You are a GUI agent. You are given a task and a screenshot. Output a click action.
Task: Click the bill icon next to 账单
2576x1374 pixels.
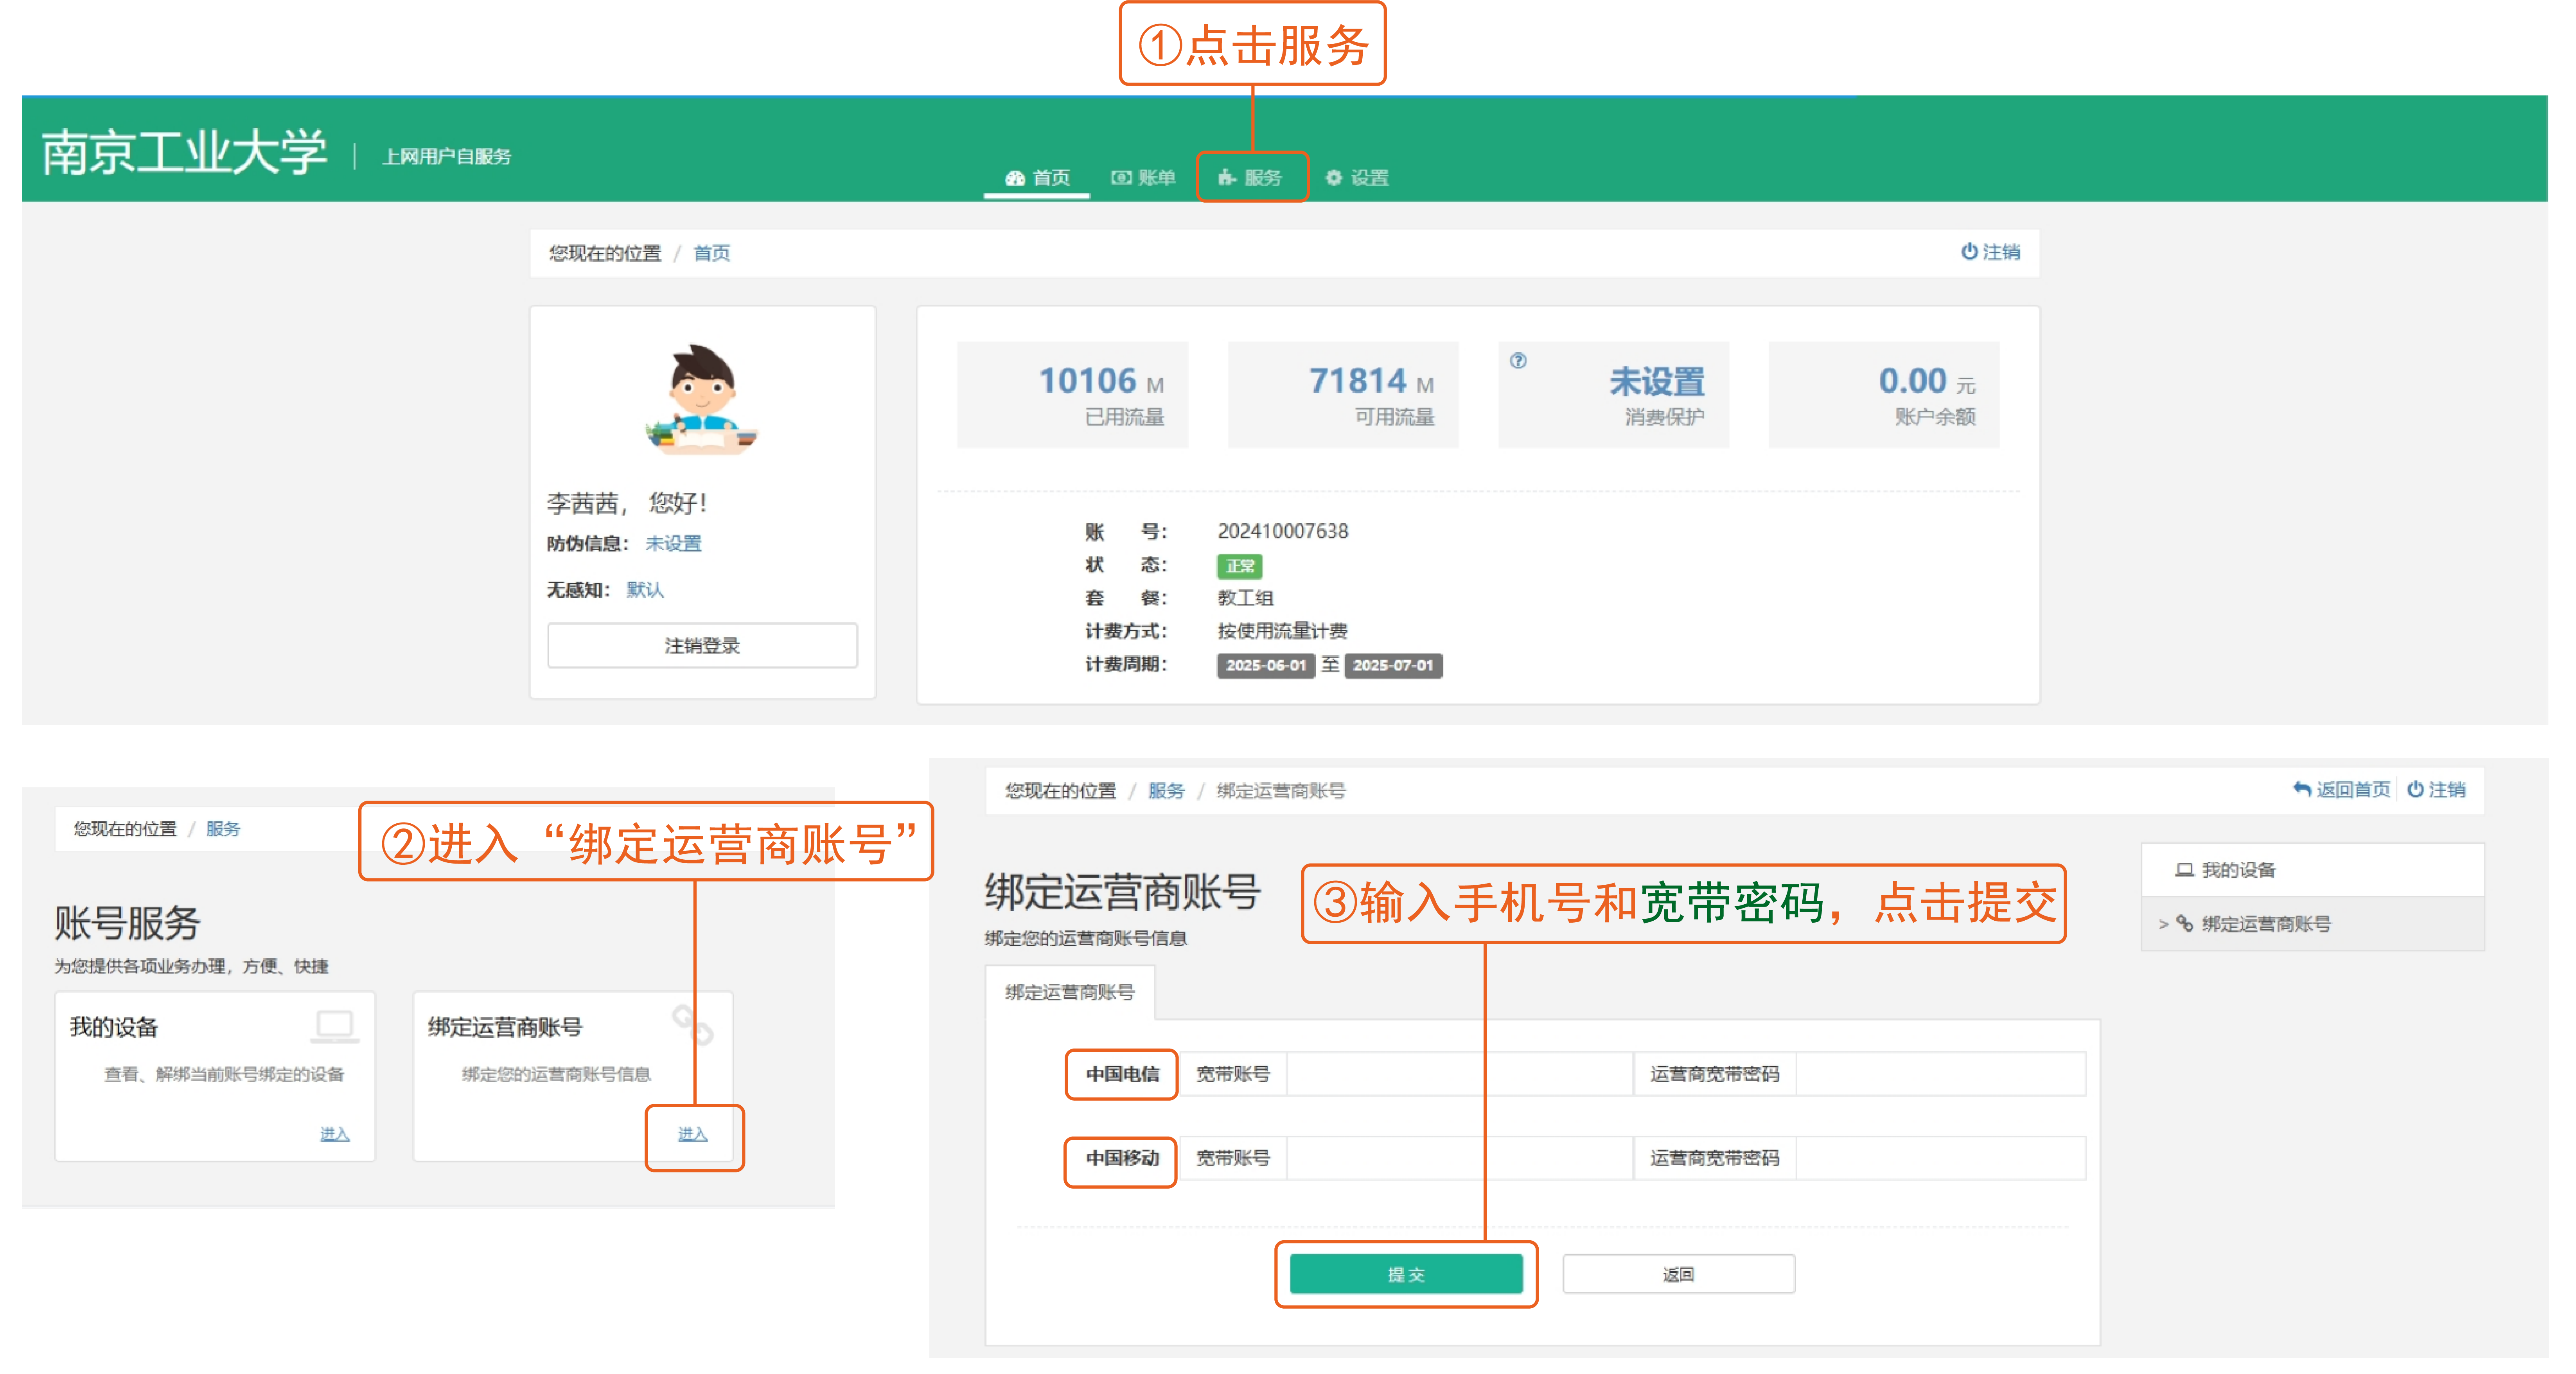(x=1121, y=178)
